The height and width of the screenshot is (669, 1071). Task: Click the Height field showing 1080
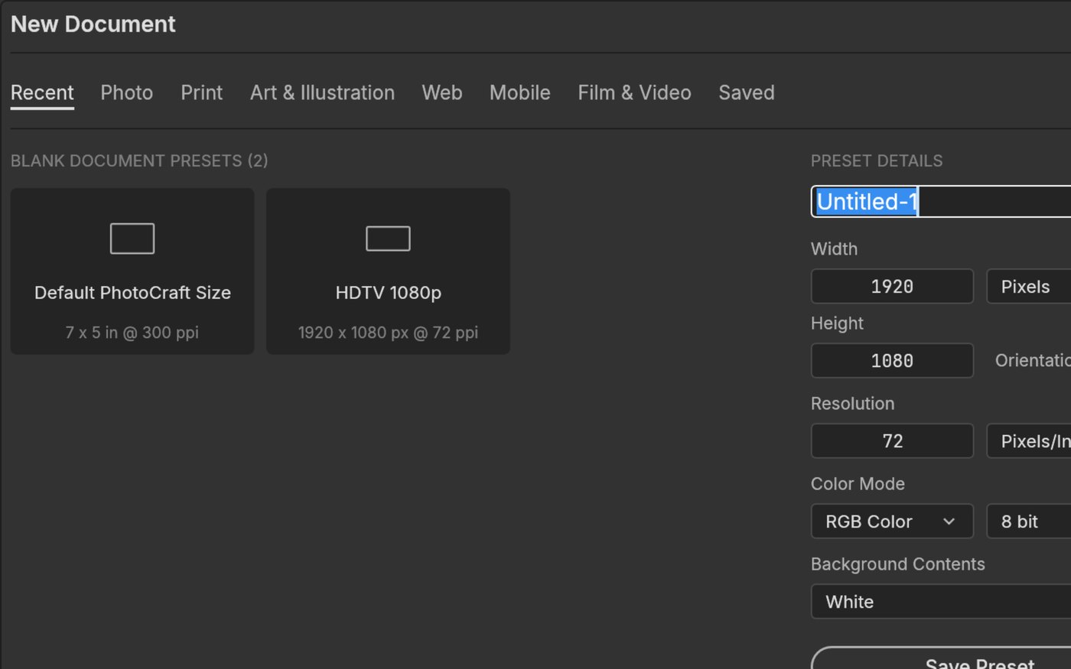pyautogui.click(x=892, y=360)
